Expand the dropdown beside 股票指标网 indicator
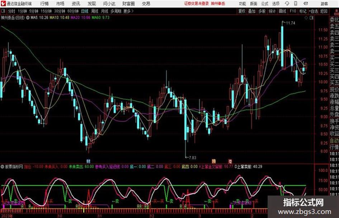This screenshot has width=339, height=218. (x=2, y=167)
